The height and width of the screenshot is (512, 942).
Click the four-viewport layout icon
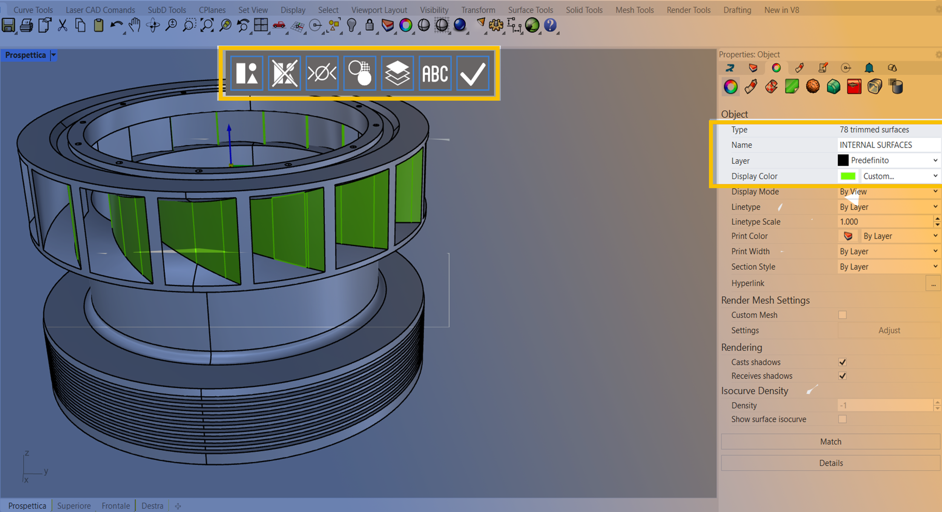click(261, 26)
